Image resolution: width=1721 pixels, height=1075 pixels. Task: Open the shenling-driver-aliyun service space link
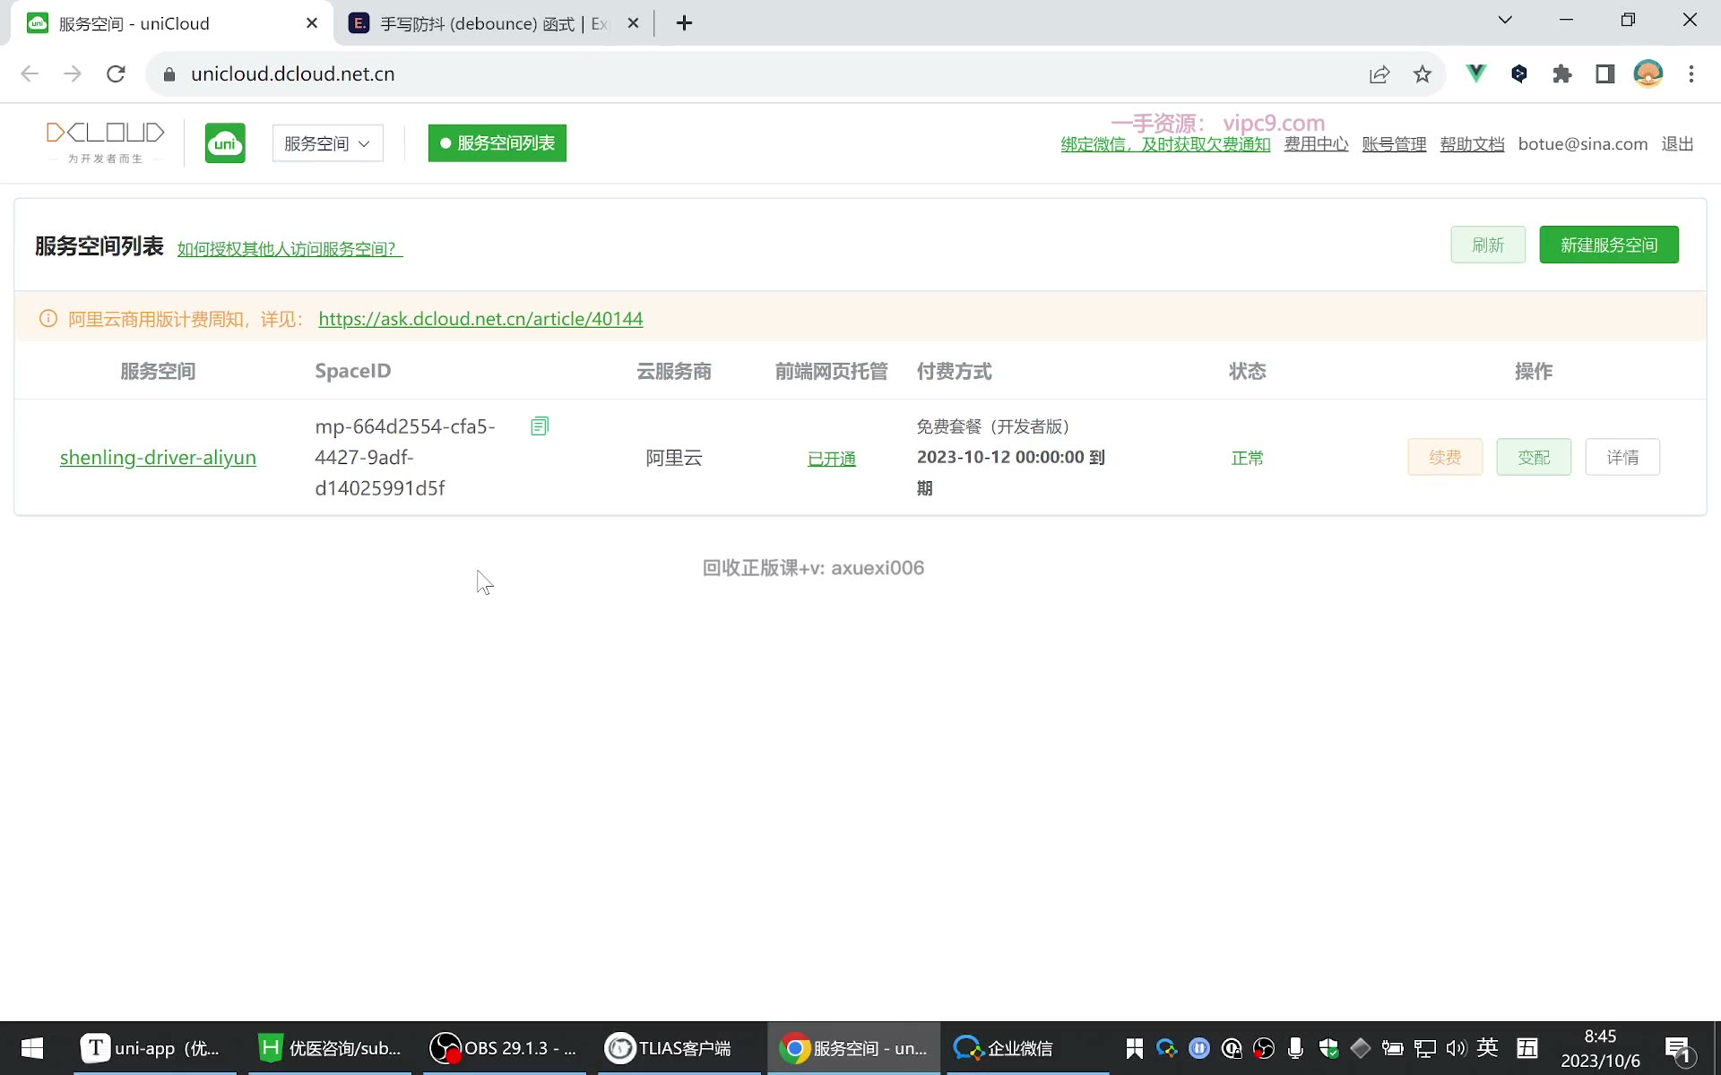tap(158, 458)
